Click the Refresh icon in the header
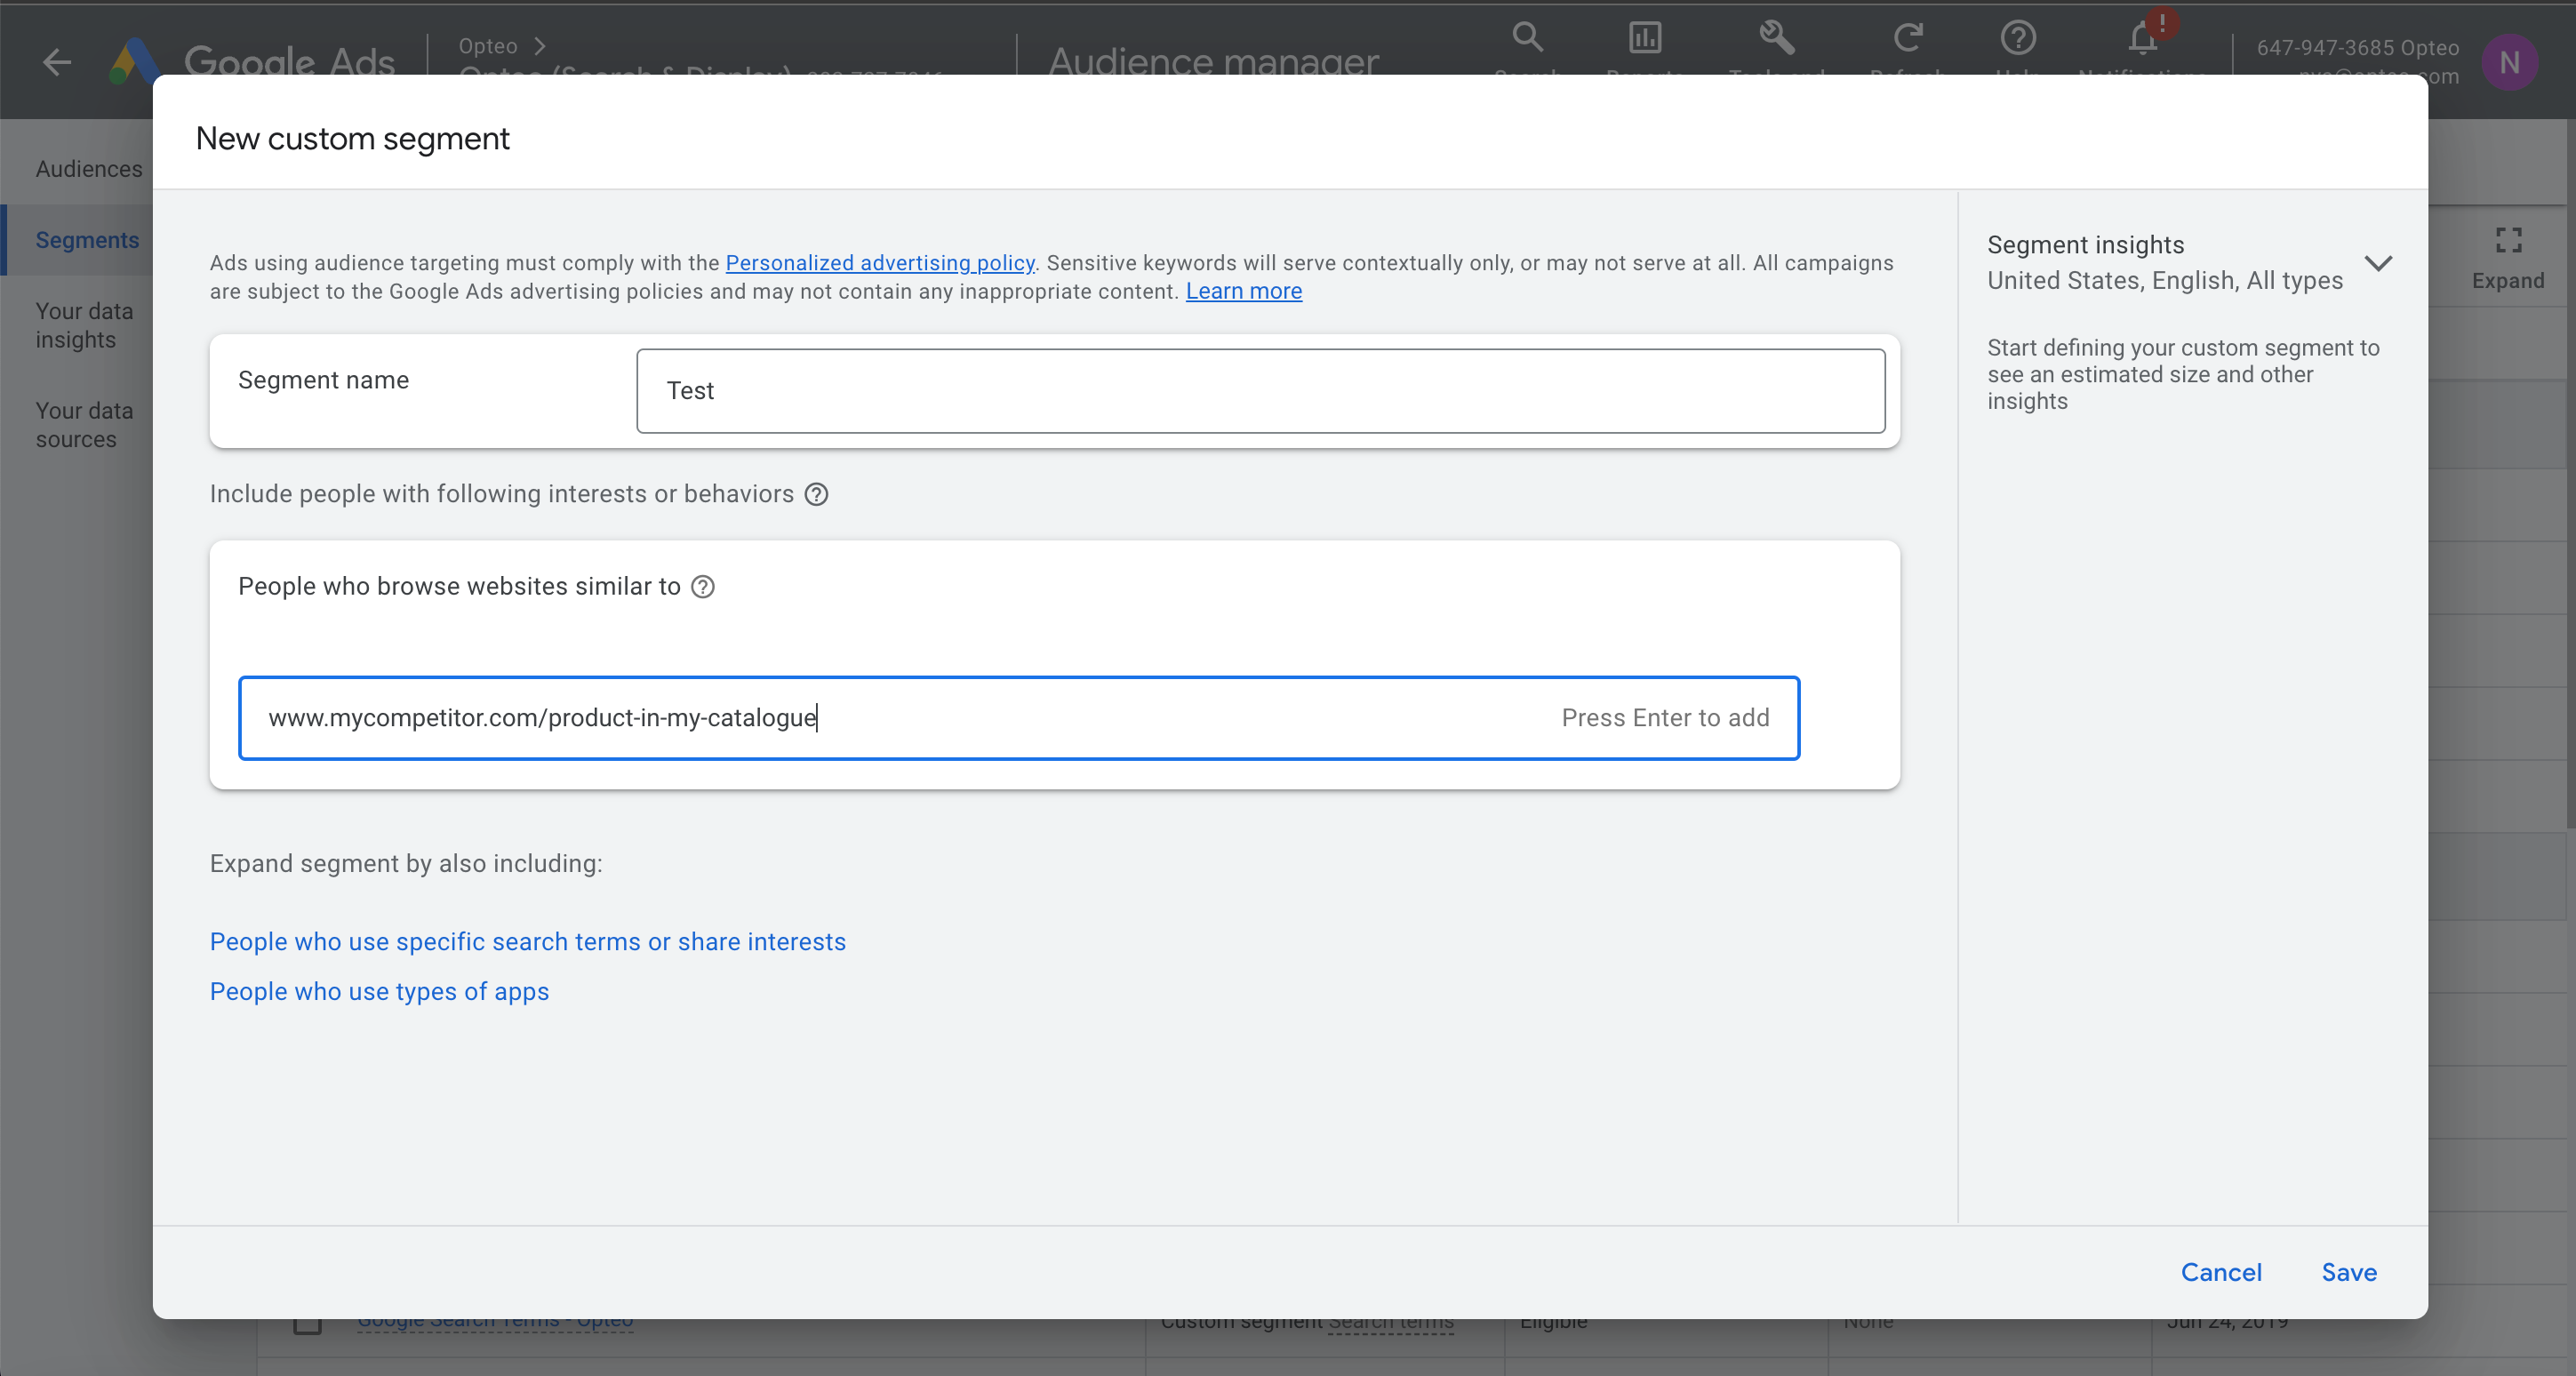 coord(1907,38)
